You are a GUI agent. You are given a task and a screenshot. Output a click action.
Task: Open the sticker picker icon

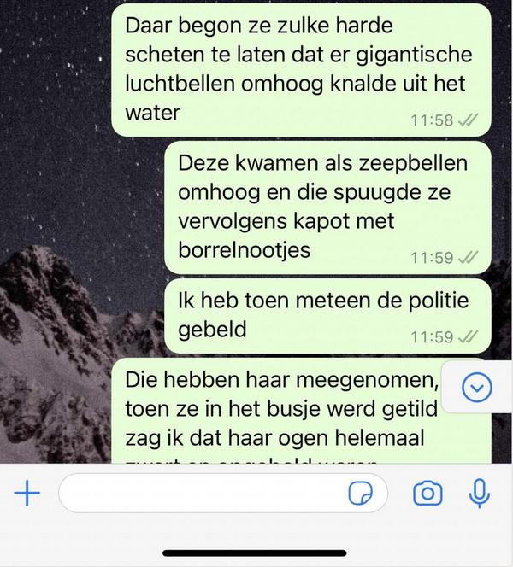[x=360, y=493]
